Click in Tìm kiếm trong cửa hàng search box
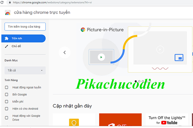This screenshot has width=193, height=128. 25,27
